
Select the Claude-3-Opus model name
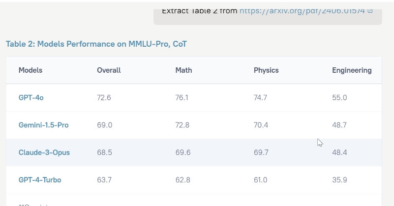point(44,152)
